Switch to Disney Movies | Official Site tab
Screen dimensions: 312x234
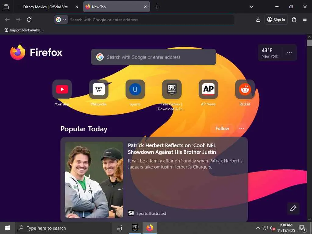point(45,7)
